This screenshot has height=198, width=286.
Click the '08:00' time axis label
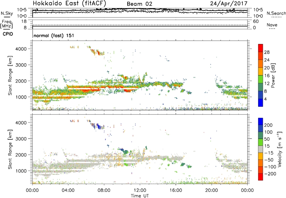(104, 190)
